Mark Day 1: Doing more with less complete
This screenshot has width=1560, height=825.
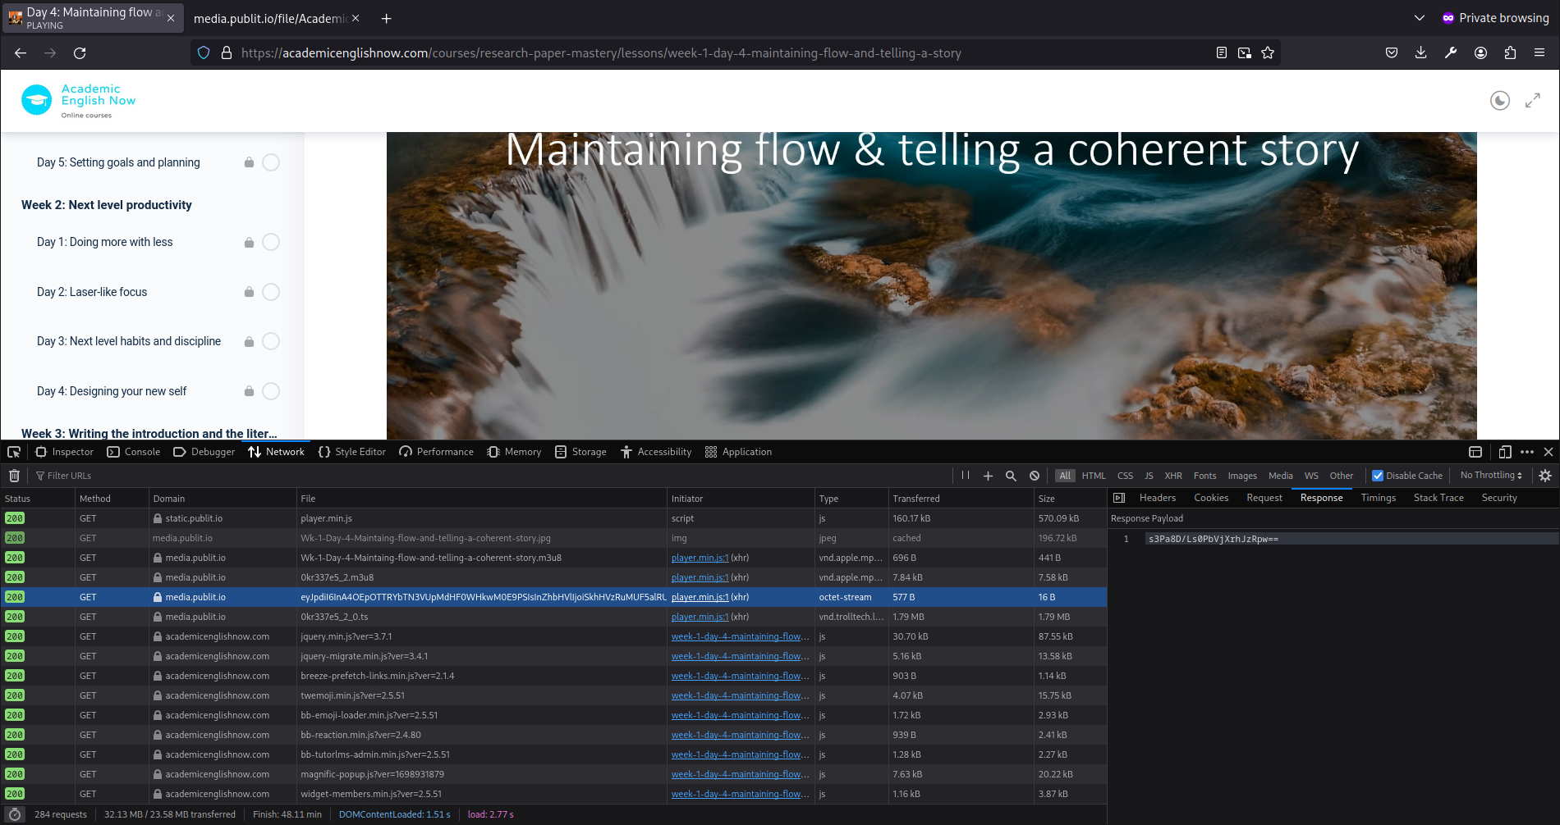[x=271, y=242]
